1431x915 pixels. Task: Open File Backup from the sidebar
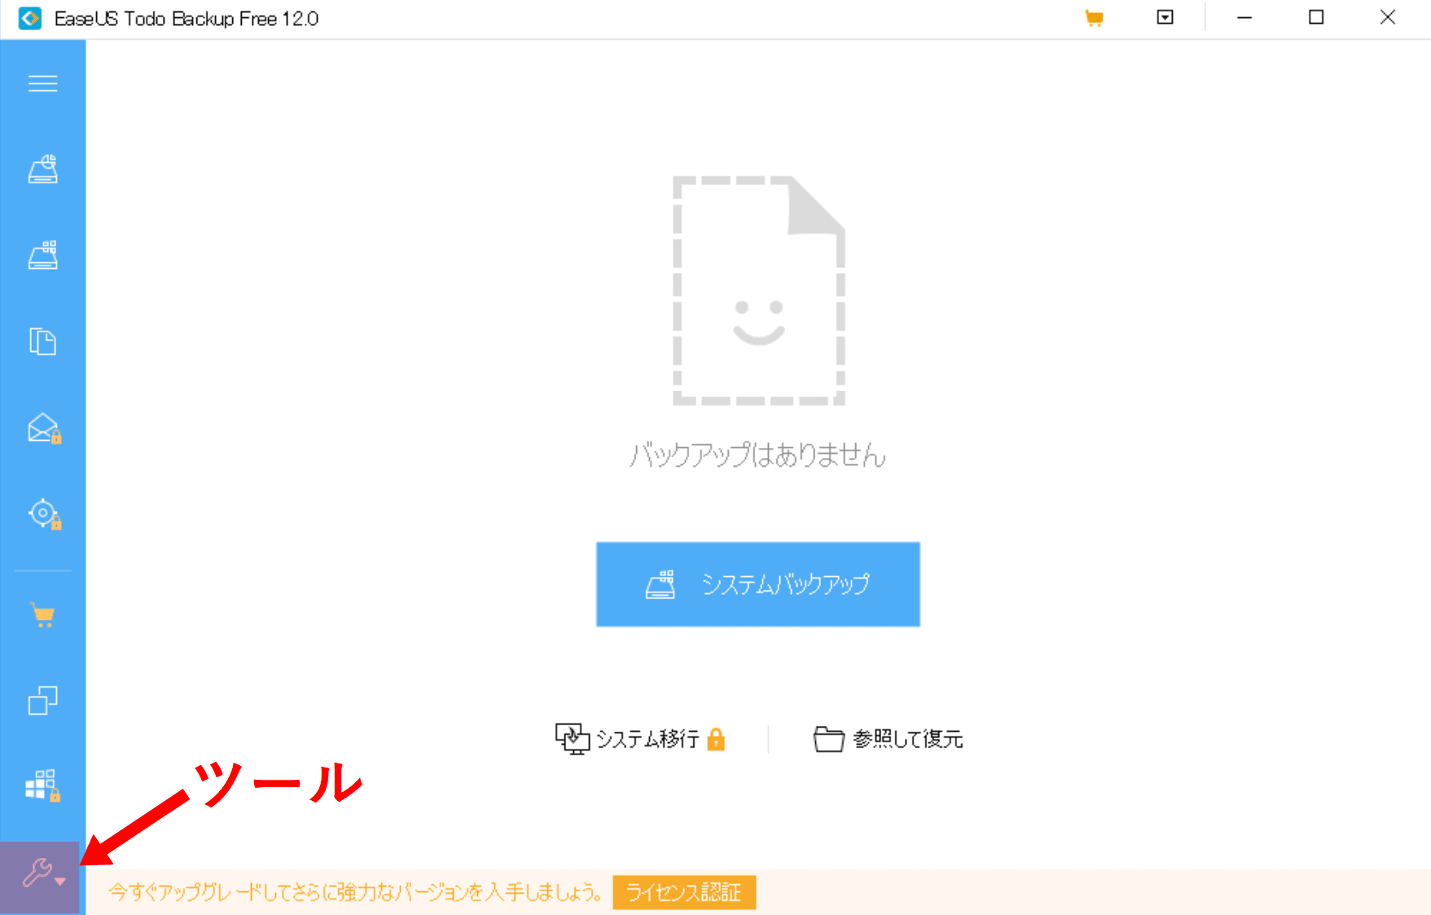[42, 341]
